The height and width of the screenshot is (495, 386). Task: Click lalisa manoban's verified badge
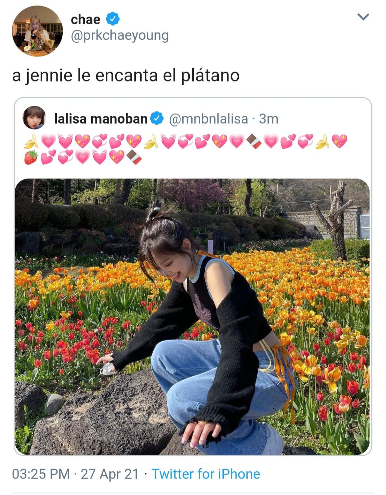coord(157,118)
